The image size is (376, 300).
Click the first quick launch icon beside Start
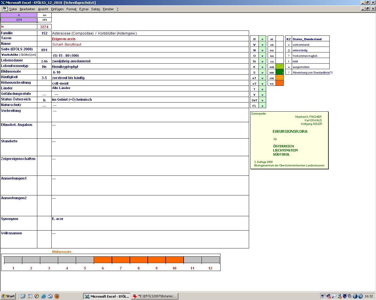click(x=23, y=296)
